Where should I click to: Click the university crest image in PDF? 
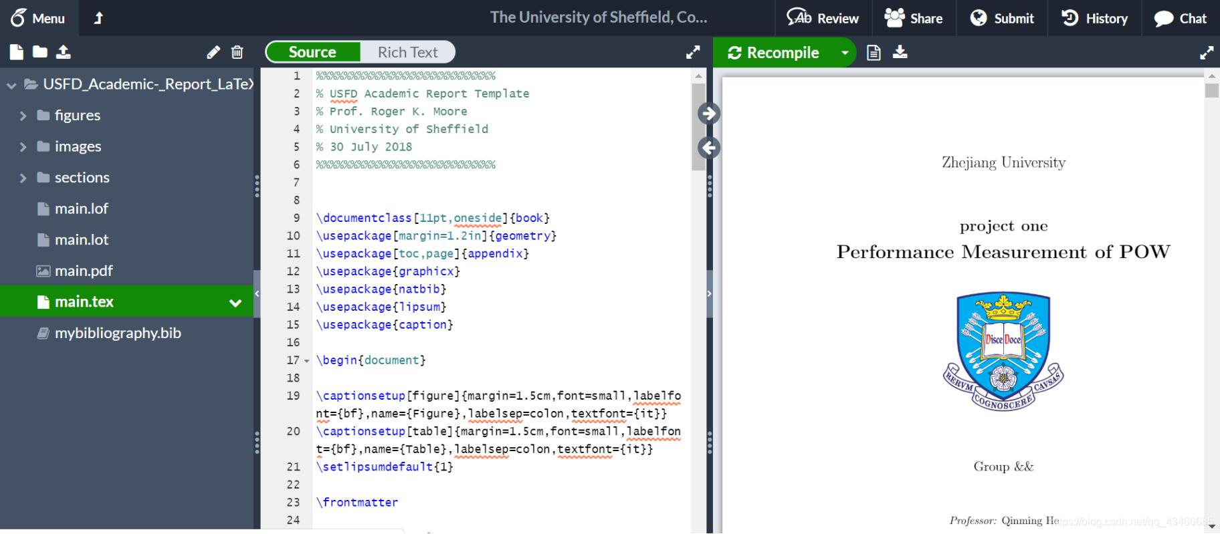1003,352
